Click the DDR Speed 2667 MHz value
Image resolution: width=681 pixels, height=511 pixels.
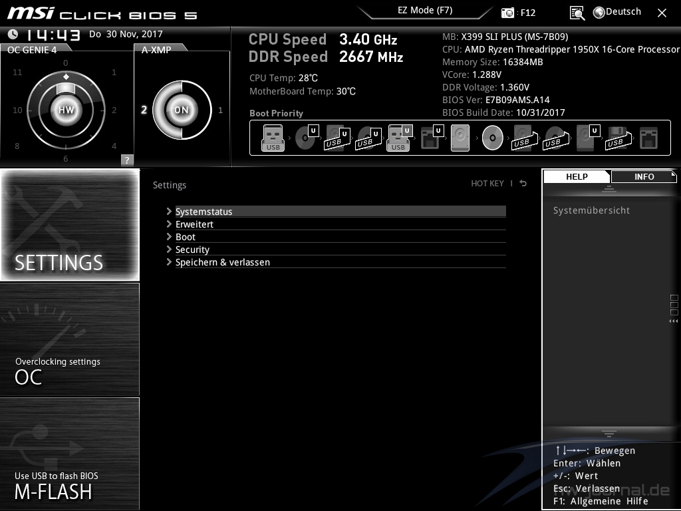coord(371,57)
